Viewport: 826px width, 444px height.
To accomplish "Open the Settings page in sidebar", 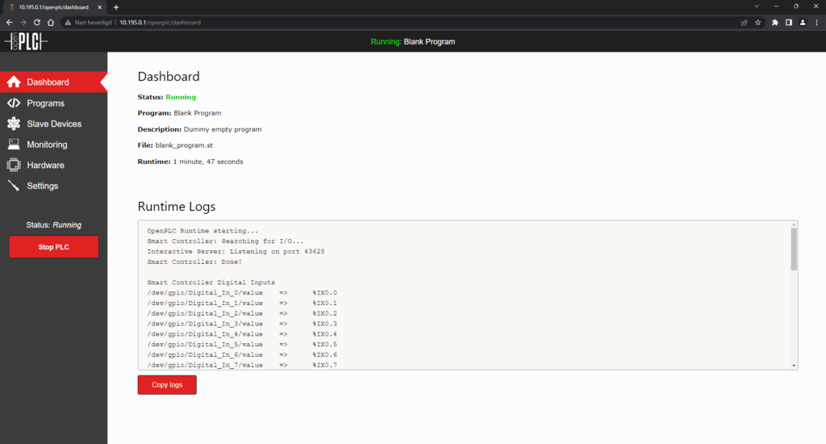I will pos(42,186).
